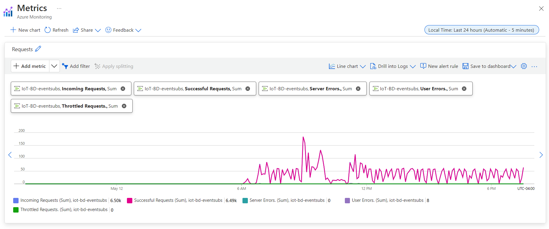Select the Server Errors metric pill
The image size is (549, 229).
tap(313, 88)
